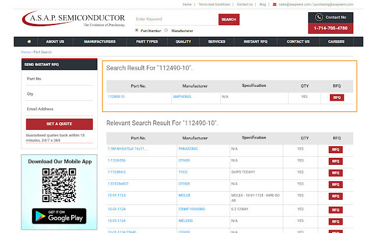Open the CRIMP HOUSING manufacturer link

192,209
